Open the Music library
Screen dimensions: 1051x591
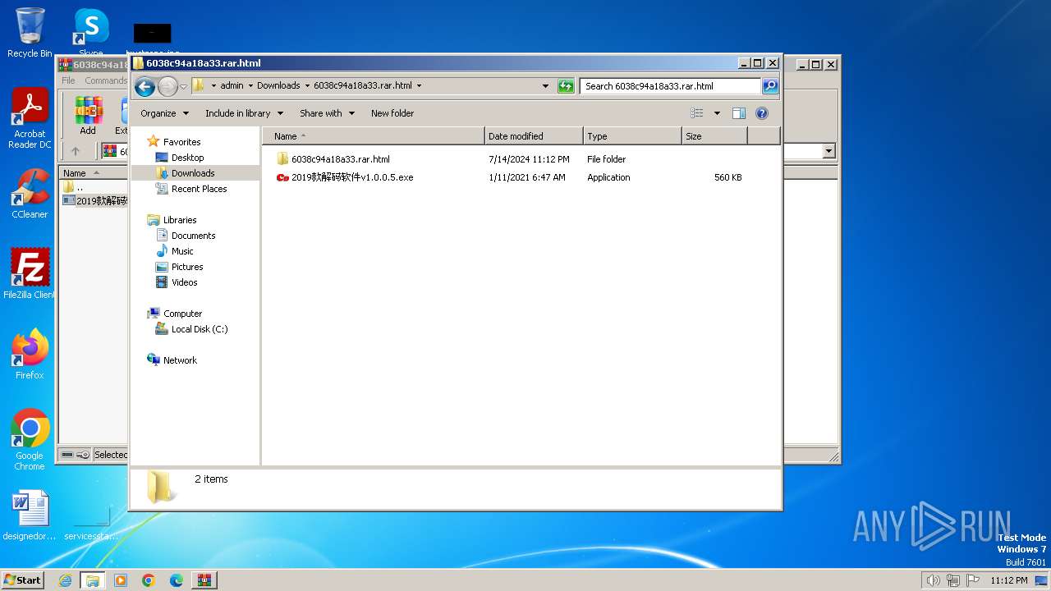pyautogui.click(x=182, y=251)
